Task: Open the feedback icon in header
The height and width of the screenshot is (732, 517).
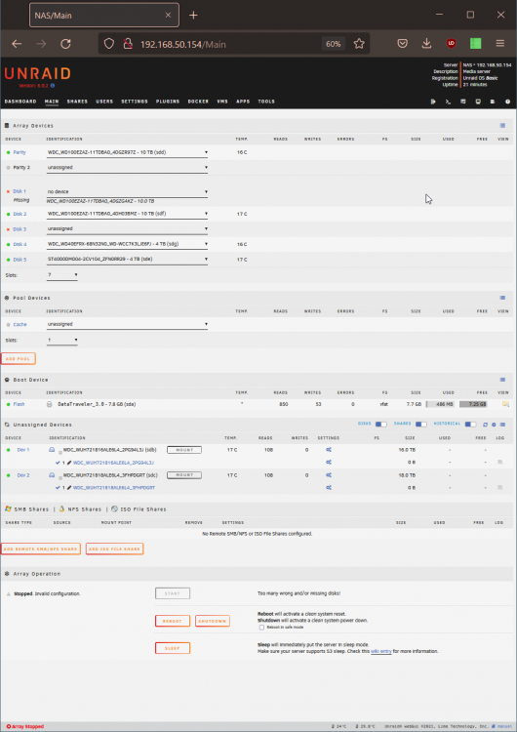Action: (x=463, y=102)
